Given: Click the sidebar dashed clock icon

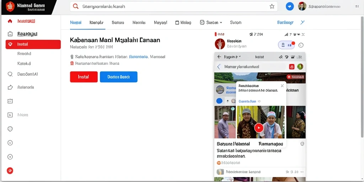Looking at the screenshot, I should [10, 129].
